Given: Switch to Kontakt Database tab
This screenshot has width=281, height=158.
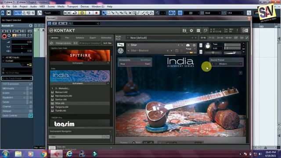Looking at the screenshot, I should [80, 38].
